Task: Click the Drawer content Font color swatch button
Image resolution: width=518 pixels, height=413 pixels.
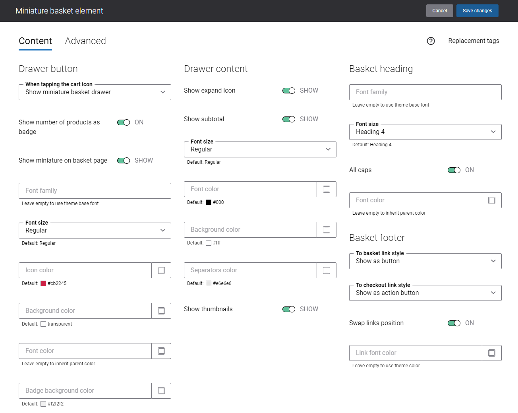Action: click(x=327, y=189)
